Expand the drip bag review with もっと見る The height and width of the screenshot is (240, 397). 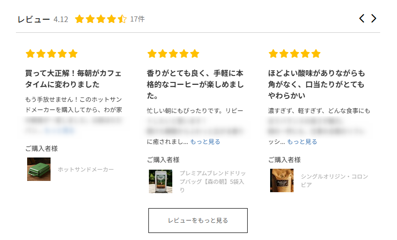[205, 142]
